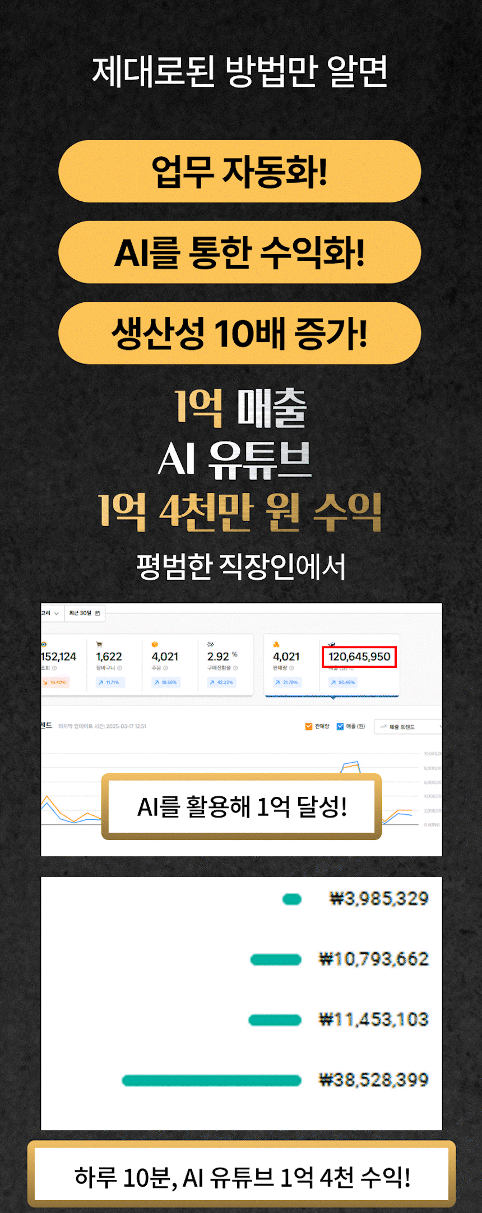The height and width of the screenshot is (1213, 482).
Task: Click the sales volume icon above 판매량
Action: [276, 644]
